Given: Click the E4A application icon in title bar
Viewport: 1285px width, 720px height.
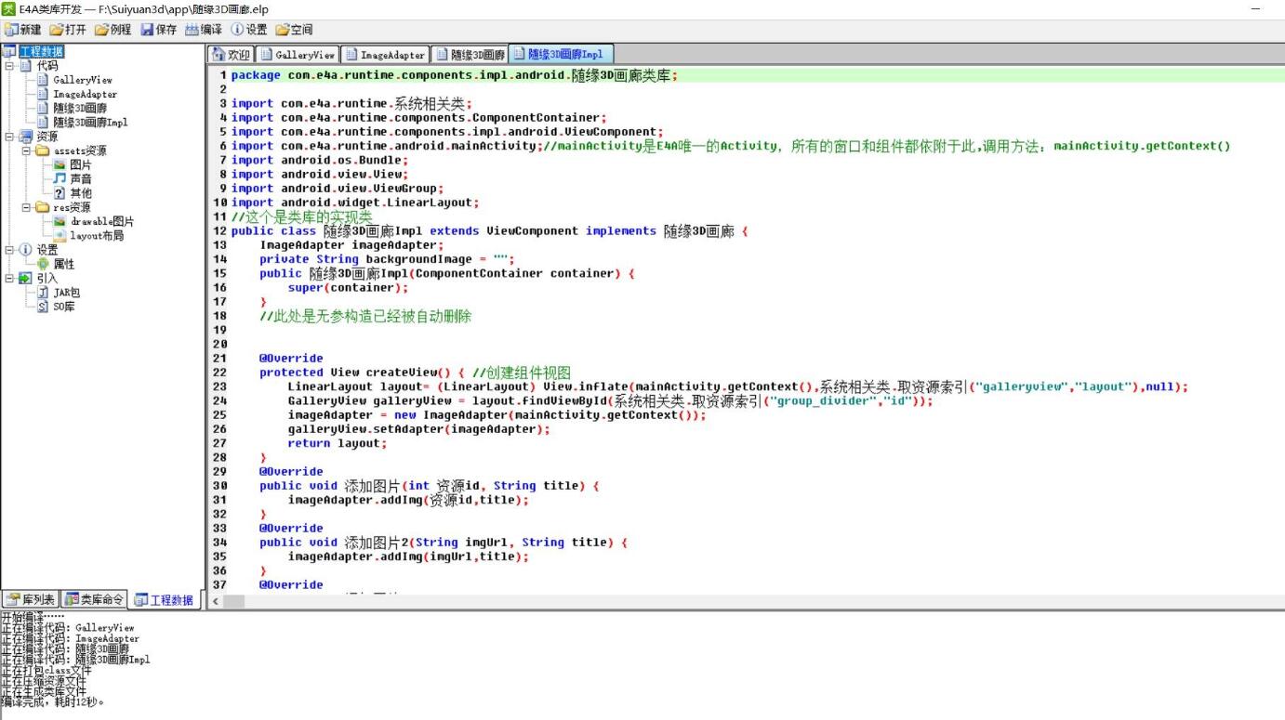Looking at the screenshot, I should pos(8,8).
